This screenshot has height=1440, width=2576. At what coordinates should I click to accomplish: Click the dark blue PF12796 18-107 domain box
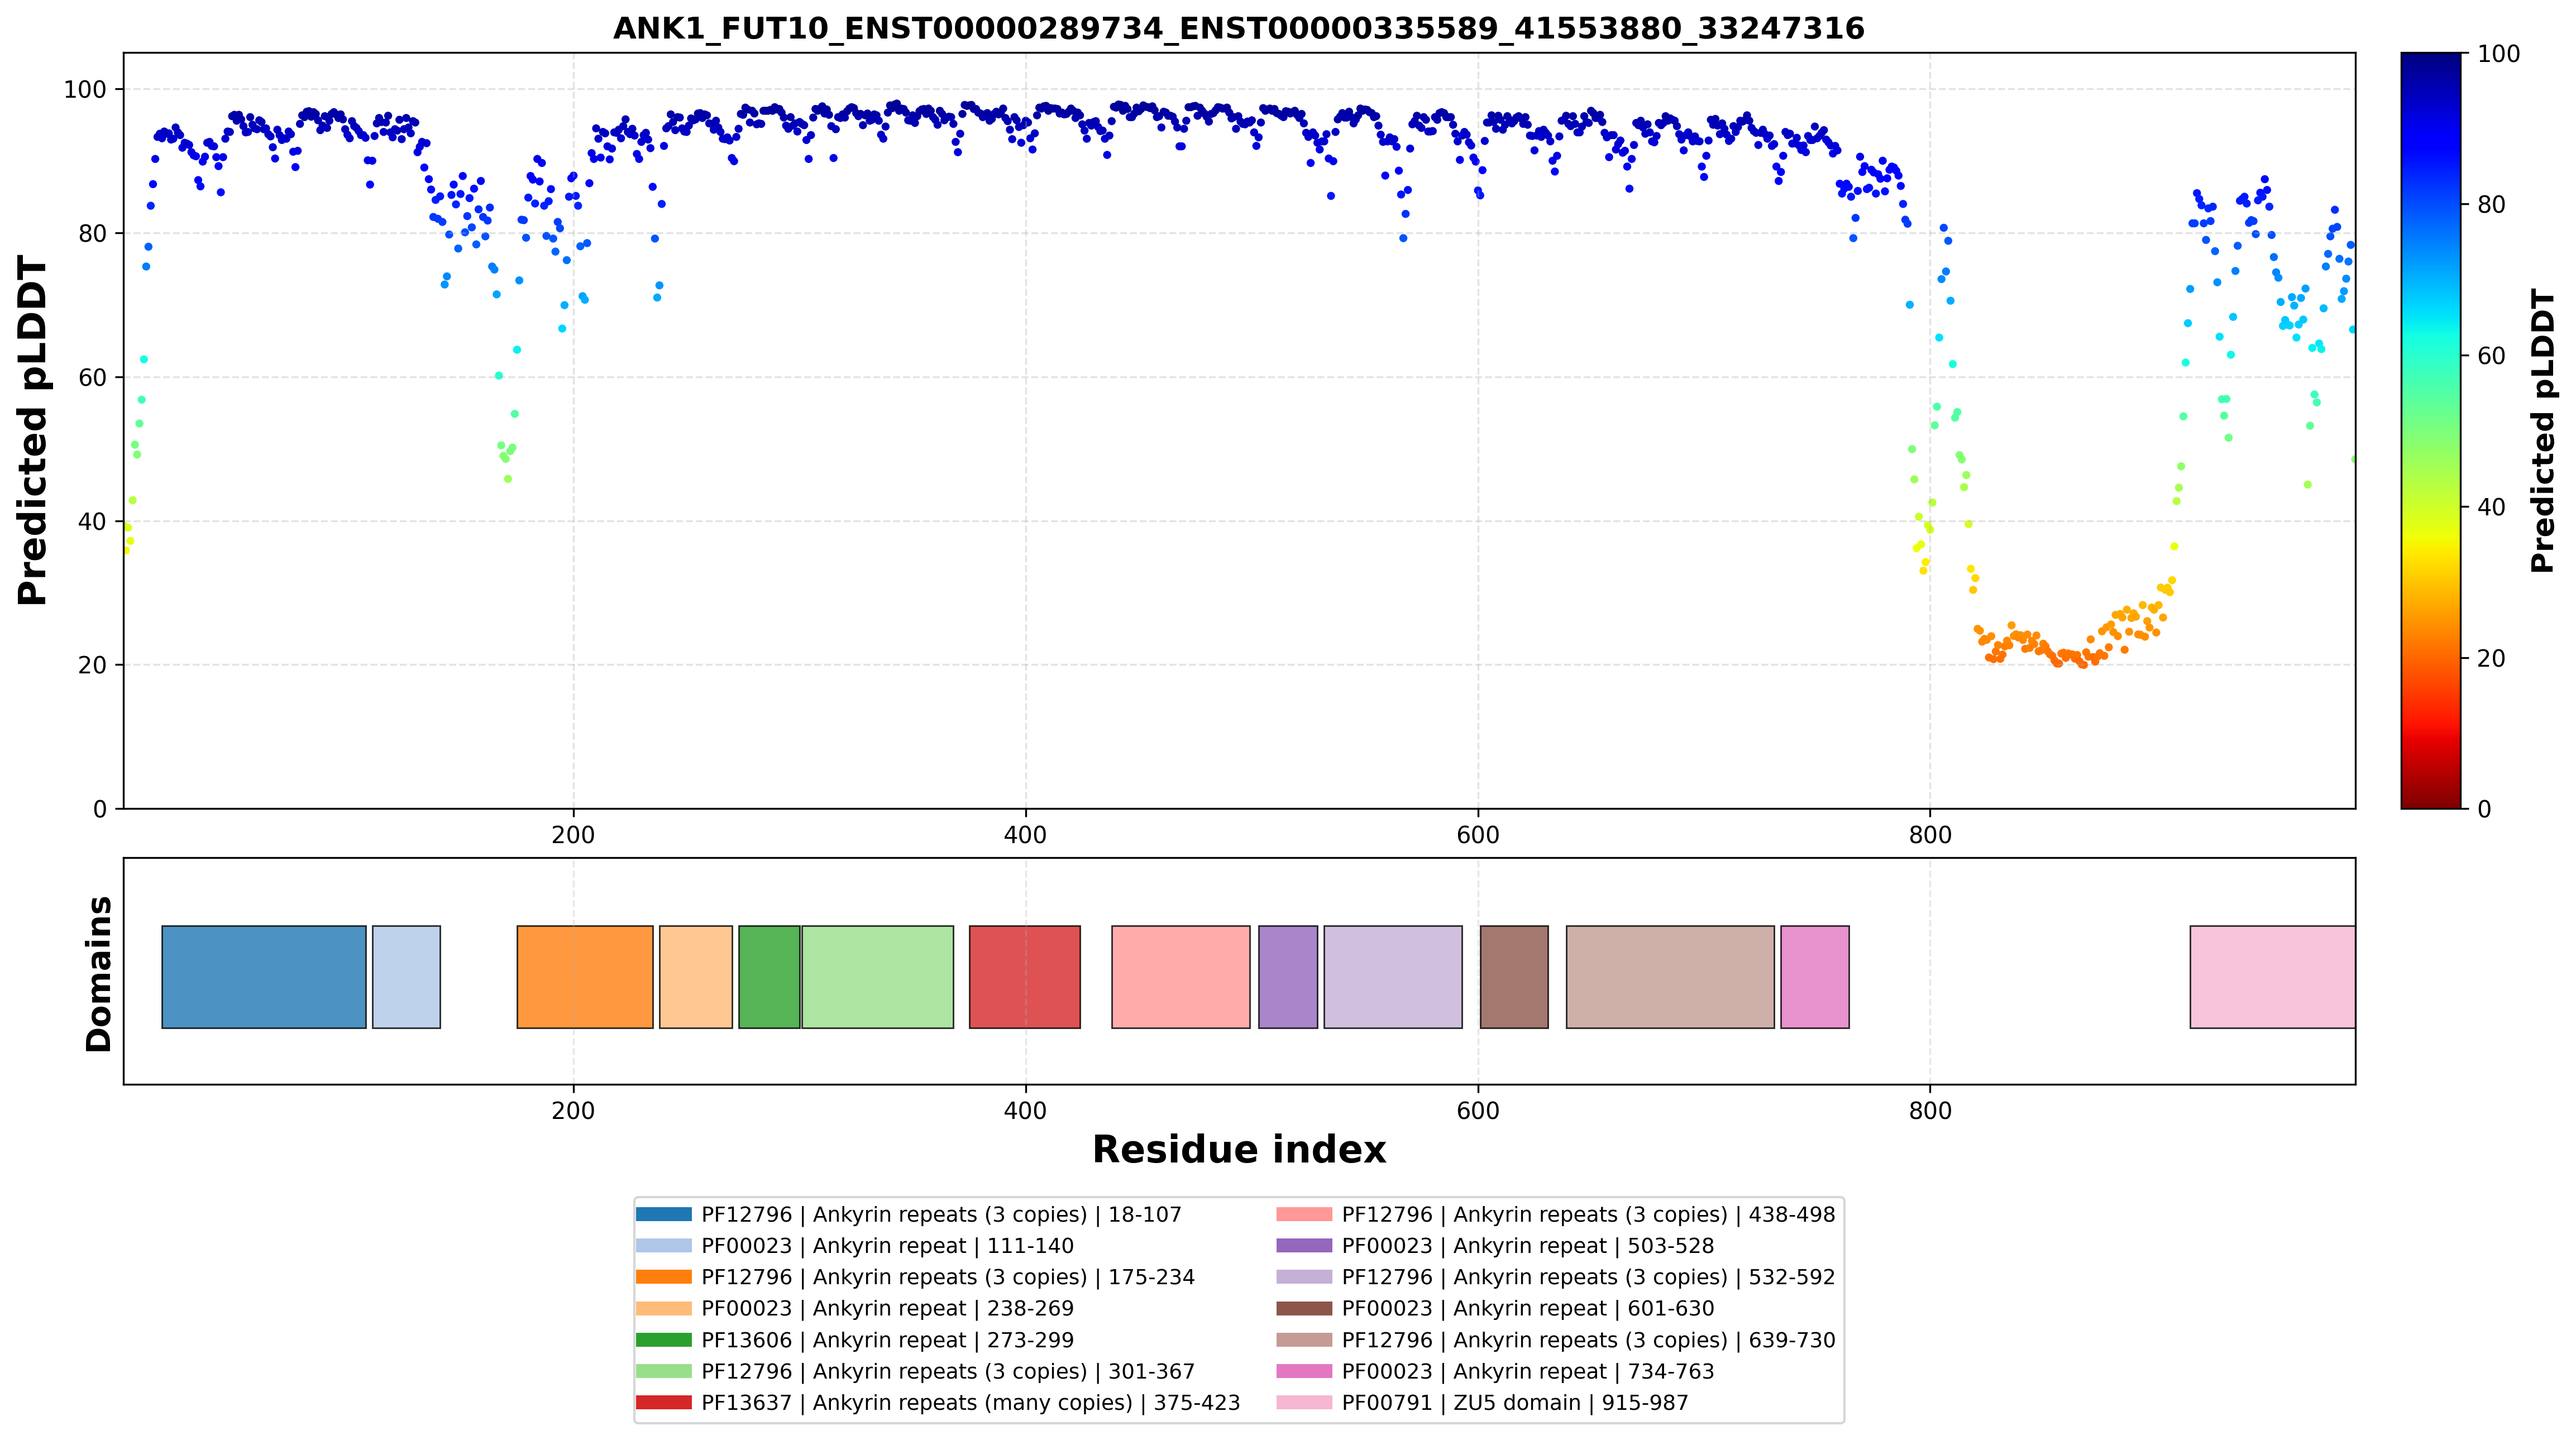tap(264, 977)
